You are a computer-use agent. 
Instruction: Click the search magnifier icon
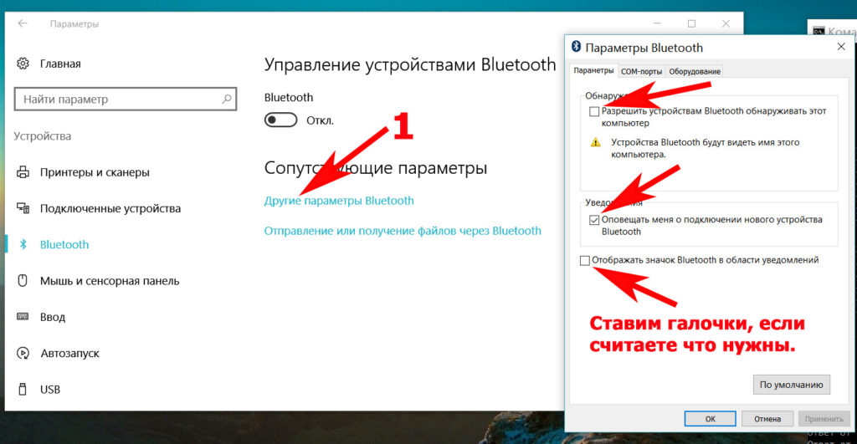(x=226, y=100)
